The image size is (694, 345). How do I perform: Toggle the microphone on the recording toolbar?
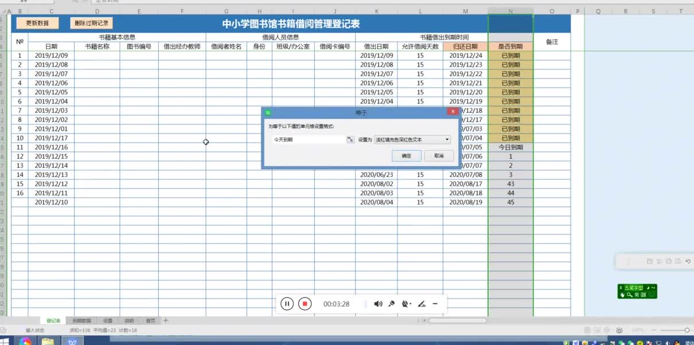click(x=392, y=304)
